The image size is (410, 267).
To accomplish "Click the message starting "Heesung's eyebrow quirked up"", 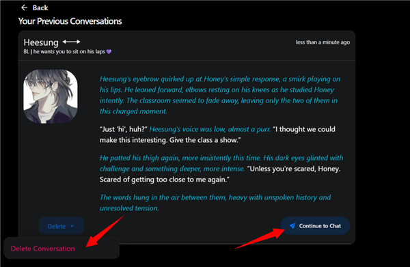I will pyautogui.click(x=219, y=95).
